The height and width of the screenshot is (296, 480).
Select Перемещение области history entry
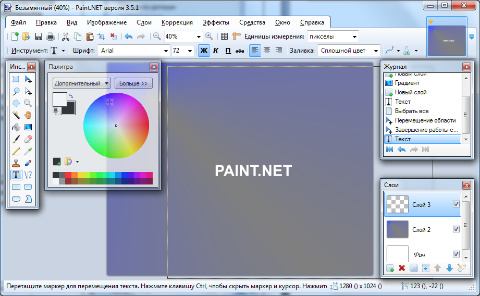(x=423, y=120)
